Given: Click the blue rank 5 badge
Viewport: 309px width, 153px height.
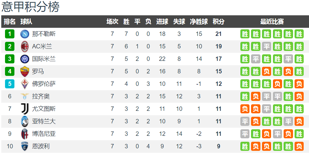Looking at the screenshot, I should tap(10, 84).
